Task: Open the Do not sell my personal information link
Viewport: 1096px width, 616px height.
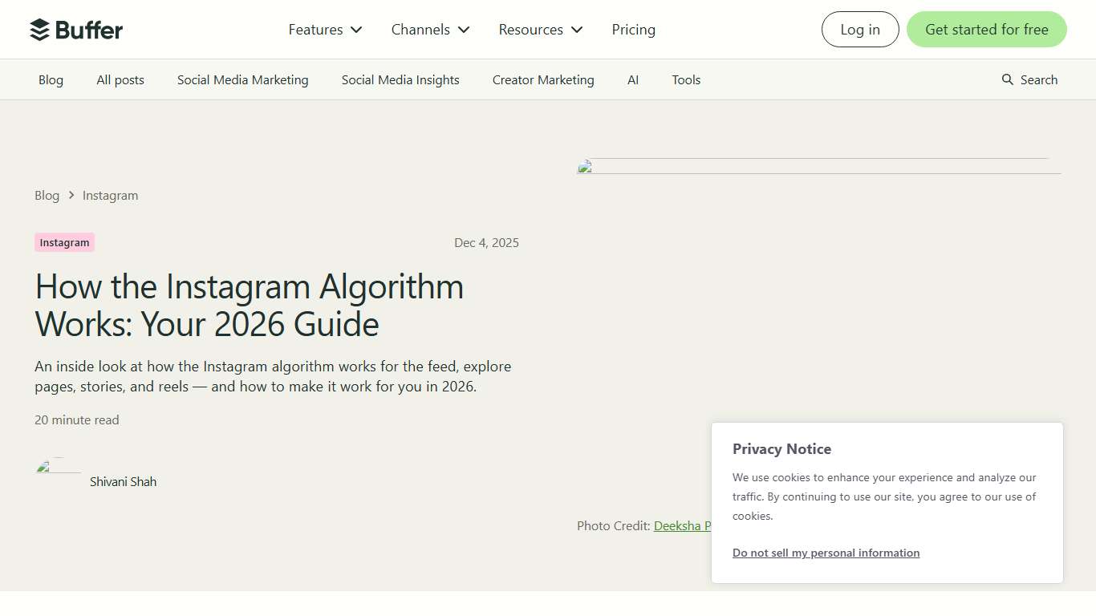Action: click(x=826, y=553)
